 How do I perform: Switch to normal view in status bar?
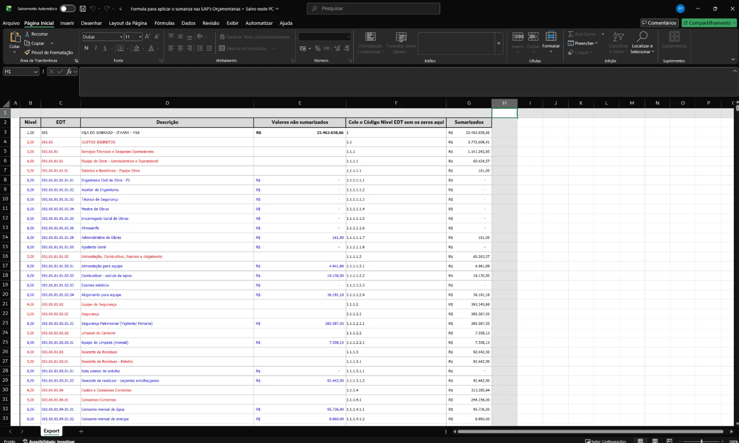coord(640,441)
